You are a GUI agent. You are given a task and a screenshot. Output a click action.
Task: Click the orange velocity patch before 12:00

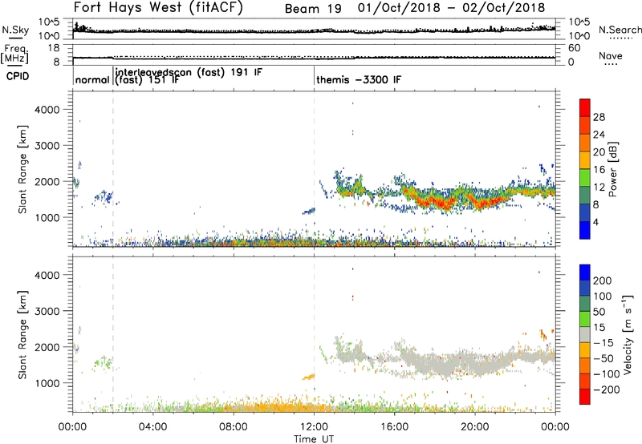(x=309, y=377)
